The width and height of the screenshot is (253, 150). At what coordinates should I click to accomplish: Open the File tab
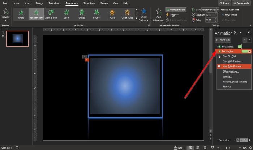(x=5, y=3)
